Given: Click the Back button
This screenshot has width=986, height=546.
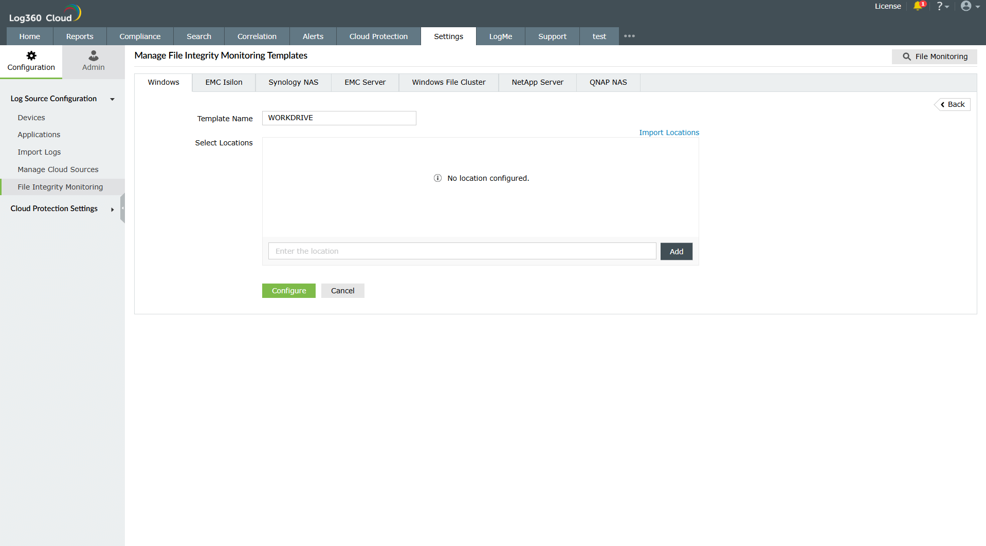Looking at the screenshot, I should pos(952,104).
